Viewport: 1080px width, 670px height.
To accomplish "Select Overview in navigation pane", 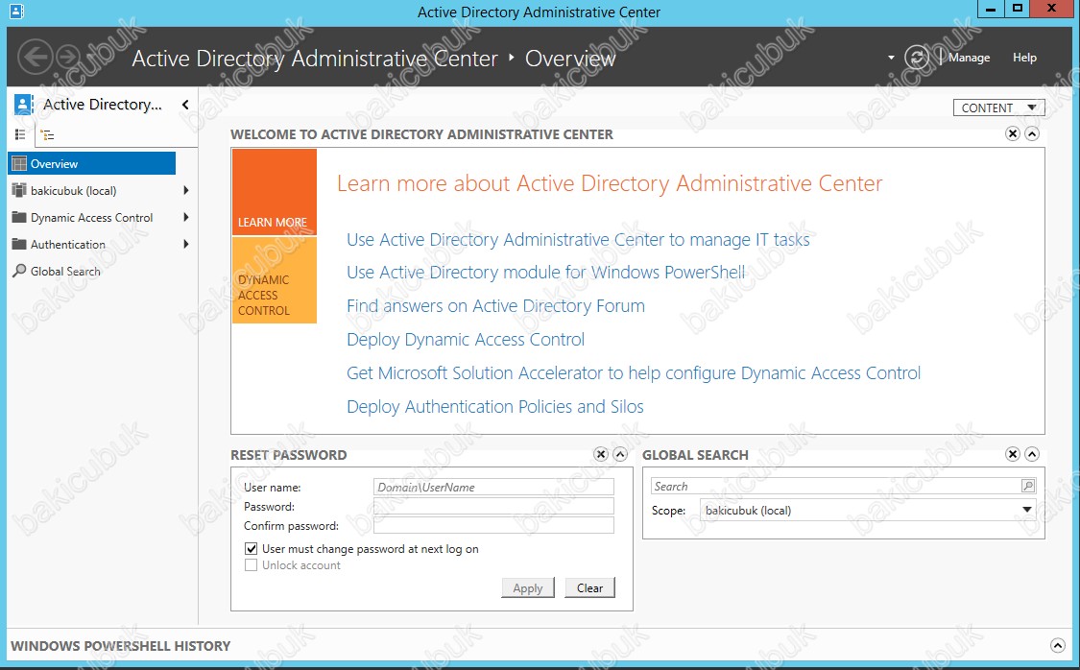I will click(91, 163).
